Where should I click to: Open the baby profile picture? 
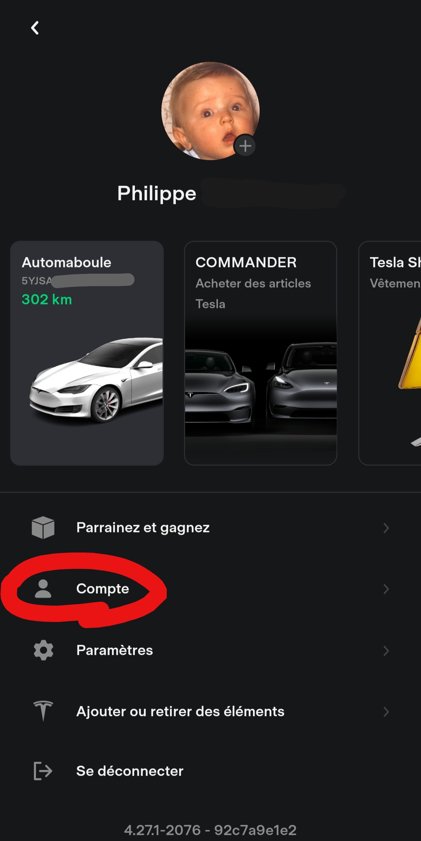click(x=210, y=111)
